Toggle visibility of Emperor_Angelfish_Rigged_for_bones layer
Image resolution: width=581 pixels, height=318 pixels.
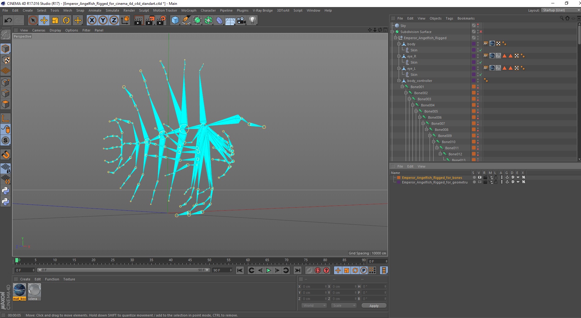click(x=480, y=177)
